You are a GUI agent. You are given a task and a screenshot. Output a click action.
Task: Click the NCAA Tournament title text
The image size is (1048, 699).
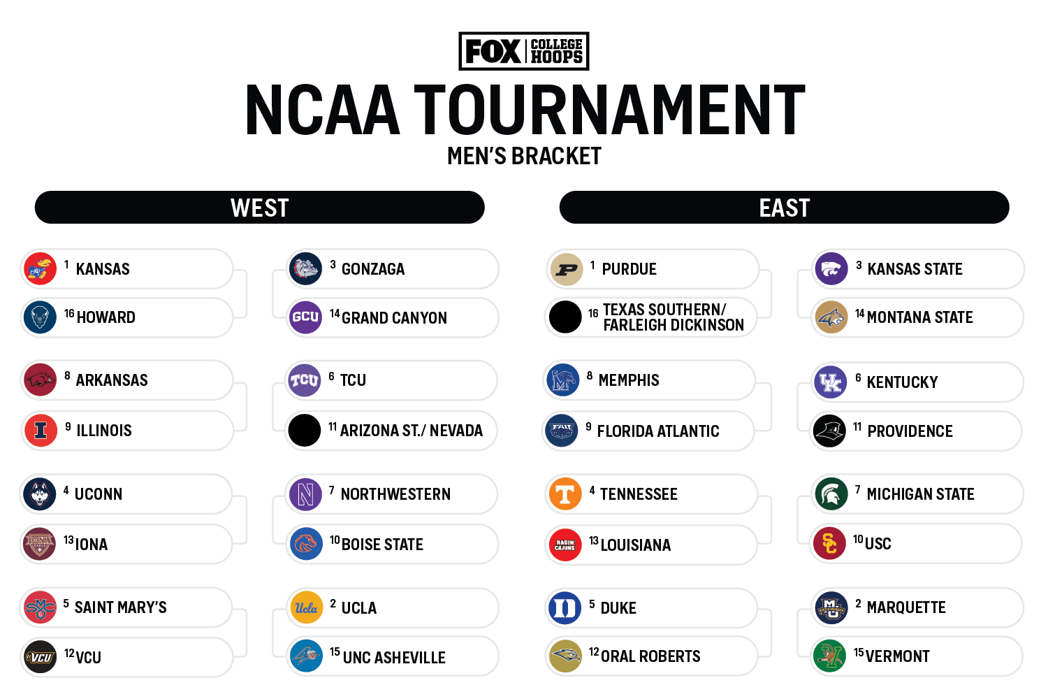(525, 110)
